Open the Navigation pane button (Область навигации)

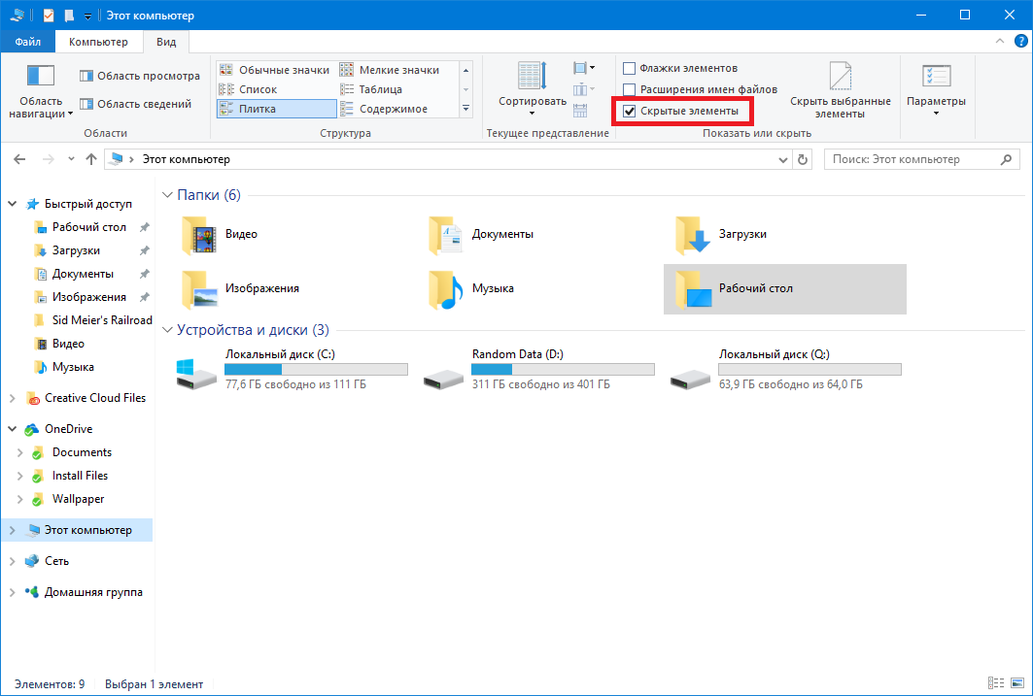click(x=40, y=91)
